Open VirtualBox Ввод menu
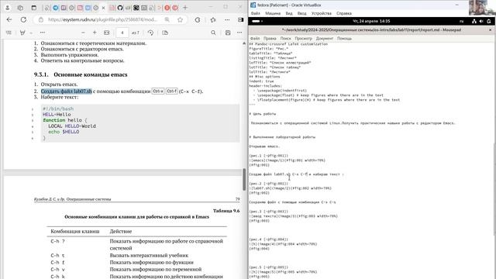 (x=301, y=13)
